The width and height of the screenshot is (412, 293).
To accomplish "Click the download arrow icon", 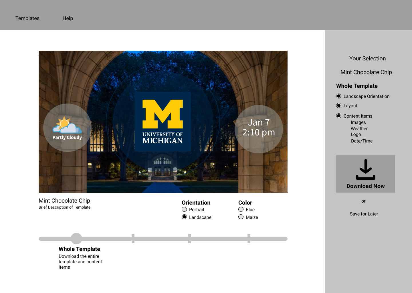I will tap(366, 169).
